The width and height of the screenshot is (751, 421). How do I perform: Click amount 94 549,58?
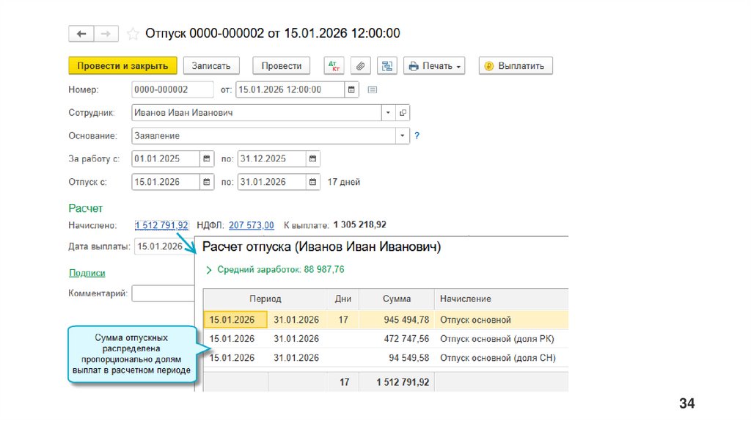tap(409, 358)
